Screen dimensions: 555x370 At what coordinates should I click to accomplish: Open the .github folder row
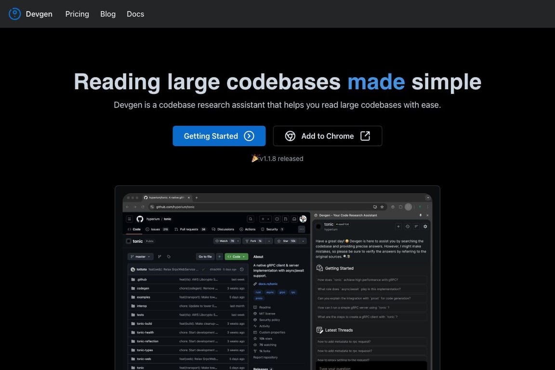[x=188, y=279]
